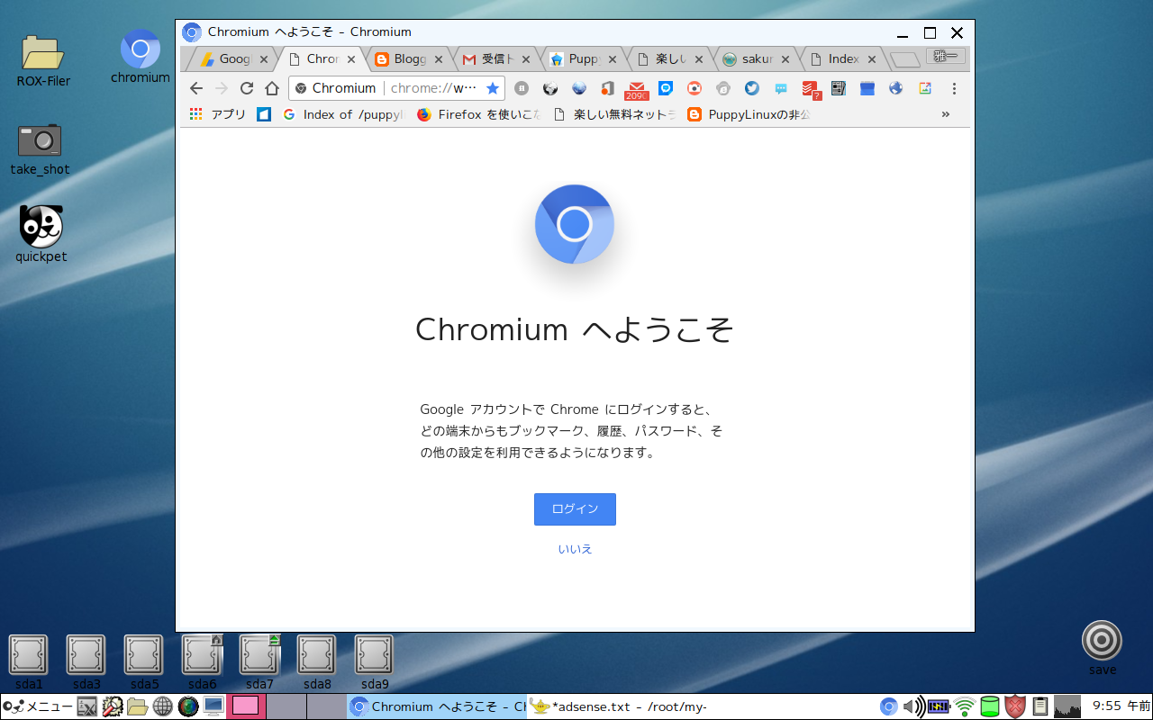
Task: Open the Apps shortcut in bookmarks bar
Action: [217, 114]
